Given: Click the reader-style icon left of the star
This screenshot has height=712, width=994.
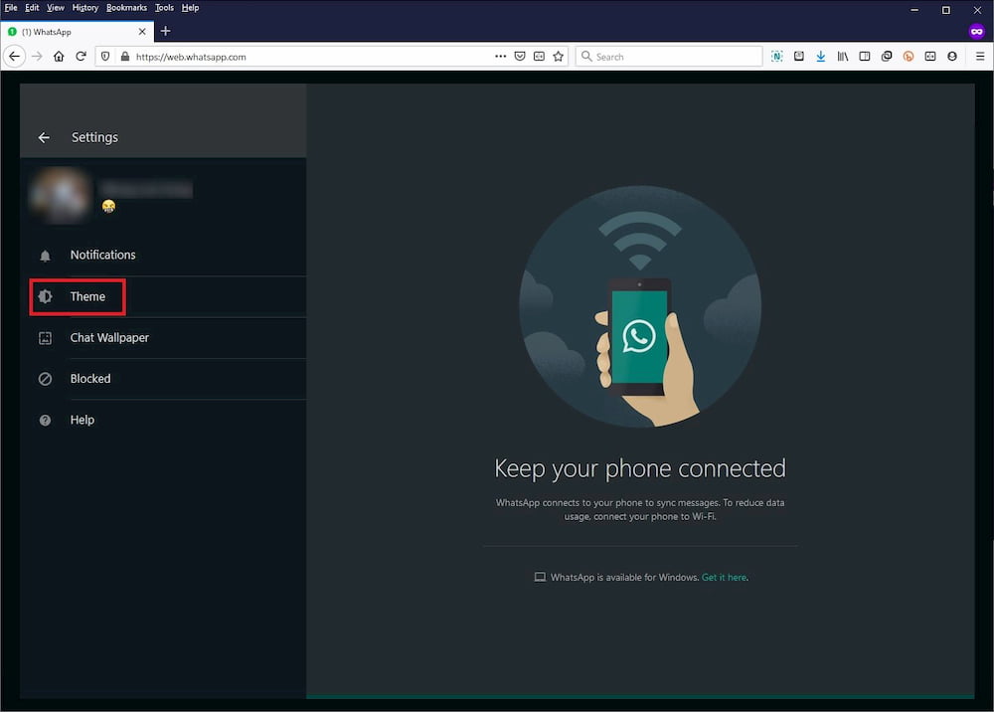Looking at the screenshot, I should [539, 57].
